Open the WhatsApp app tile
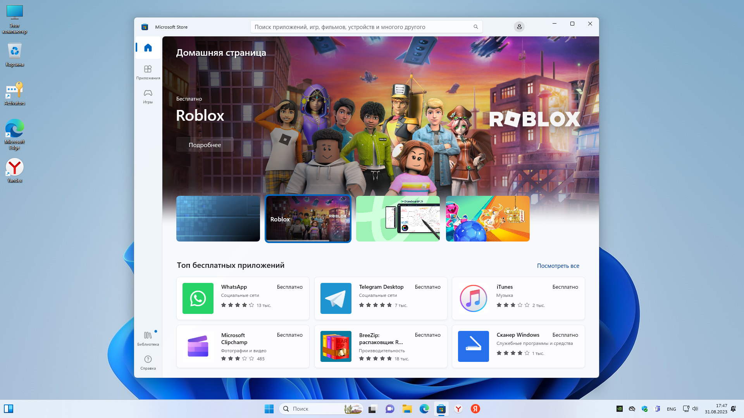744x418 pixels. pos(243,298)
